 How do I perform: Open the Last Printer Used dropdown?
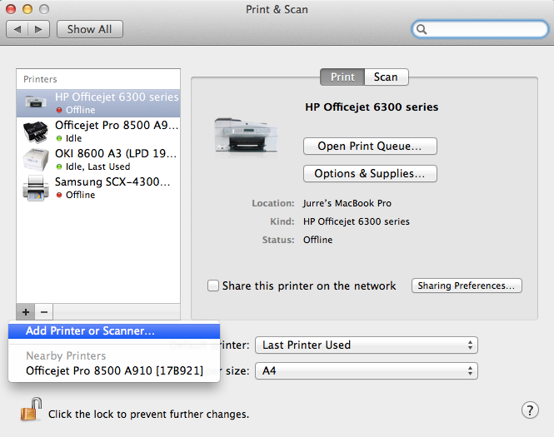coord(367,345)
